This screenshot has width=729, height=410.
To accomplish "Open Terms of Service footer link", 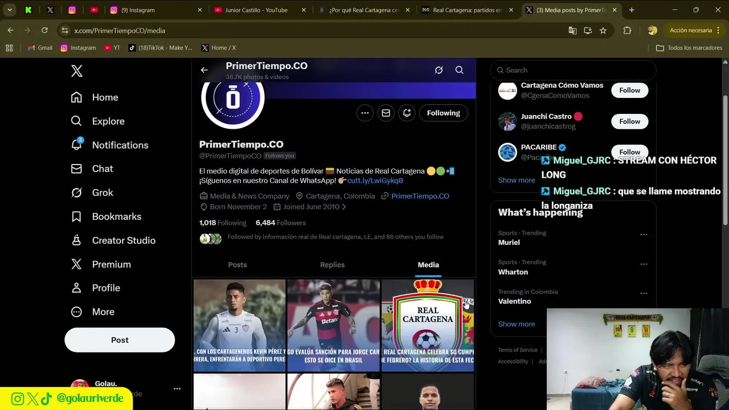I will tap(518, 350).
